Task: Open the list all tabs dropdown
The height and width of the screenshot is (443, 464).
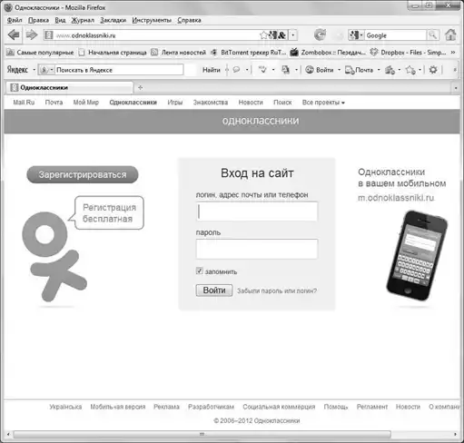Action: point(456,88)
